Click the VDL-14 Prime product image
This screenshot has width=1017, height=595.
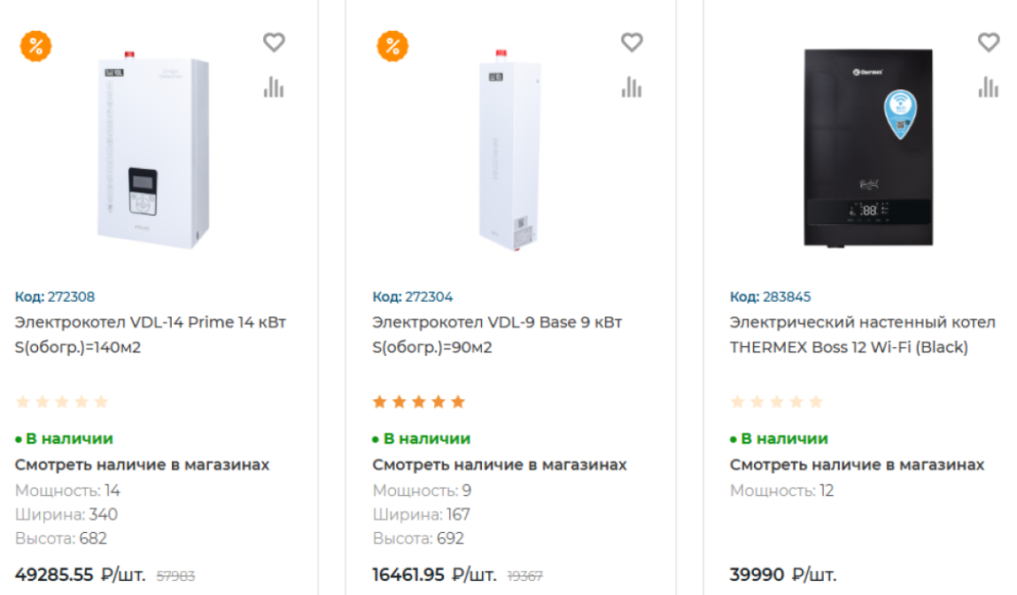152,151
